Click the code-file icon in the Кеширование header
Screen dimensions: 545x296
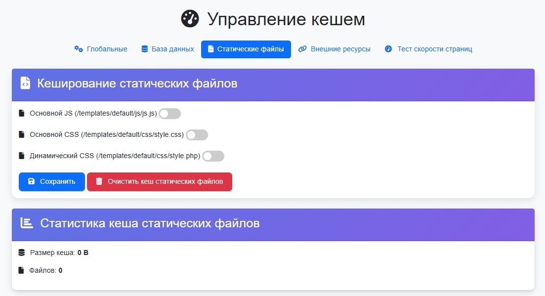(x=24, y=84)
